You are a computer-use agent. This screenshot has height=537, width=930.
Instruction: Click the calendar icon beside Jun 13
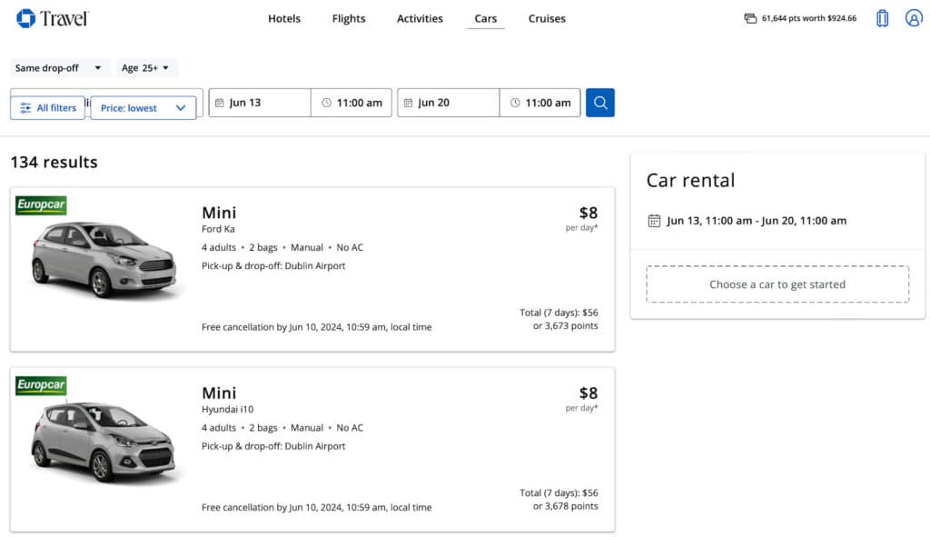pyautogui.click(x=219, y=103)
